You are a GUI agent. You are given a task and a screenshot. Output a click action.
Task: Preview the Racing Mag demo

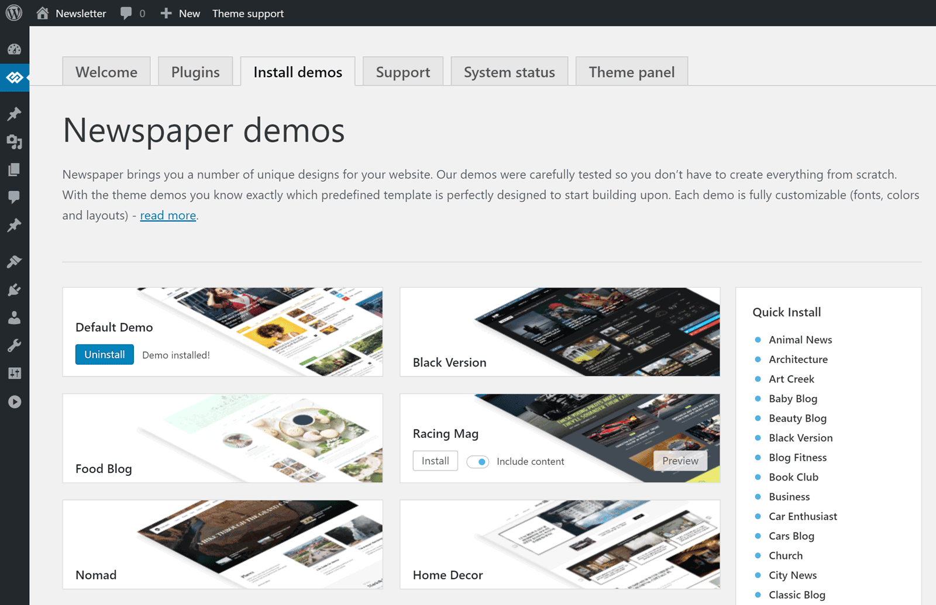(680, 461)
